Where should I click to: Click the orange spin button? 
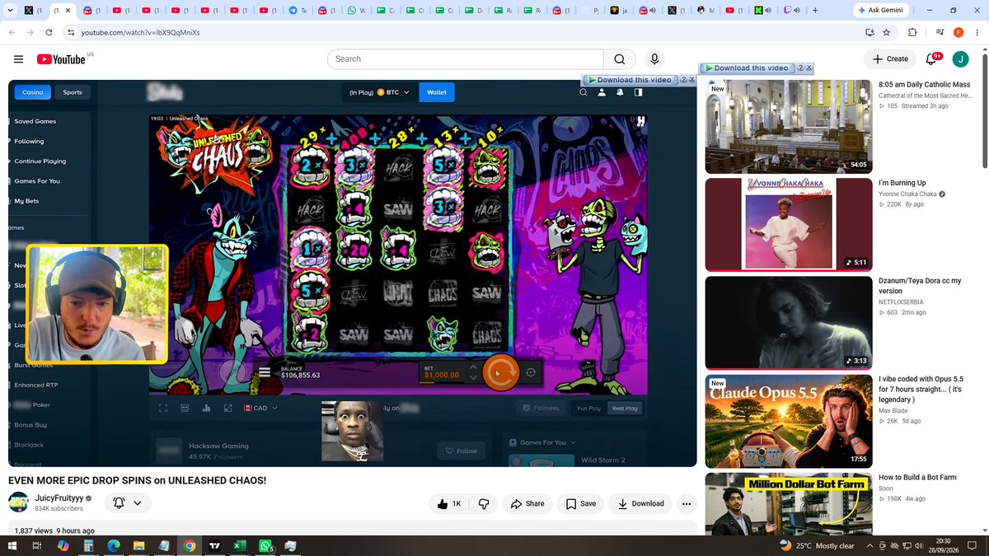(x=500, y=372)
